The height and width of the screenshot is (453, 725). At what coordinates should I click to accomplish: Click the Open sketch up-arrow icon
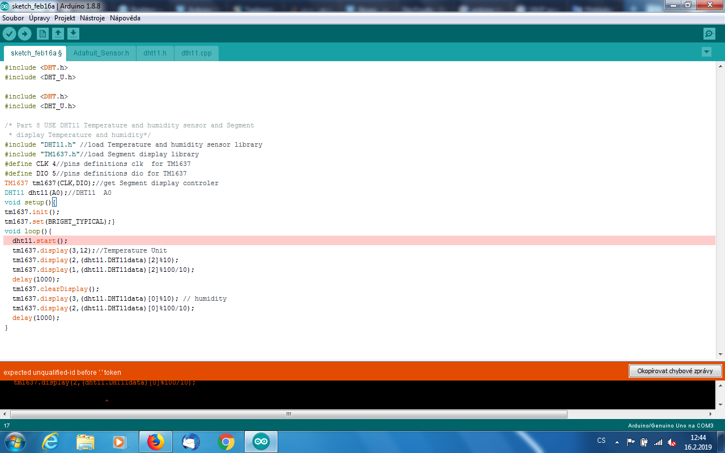click(x=58, y=34)
